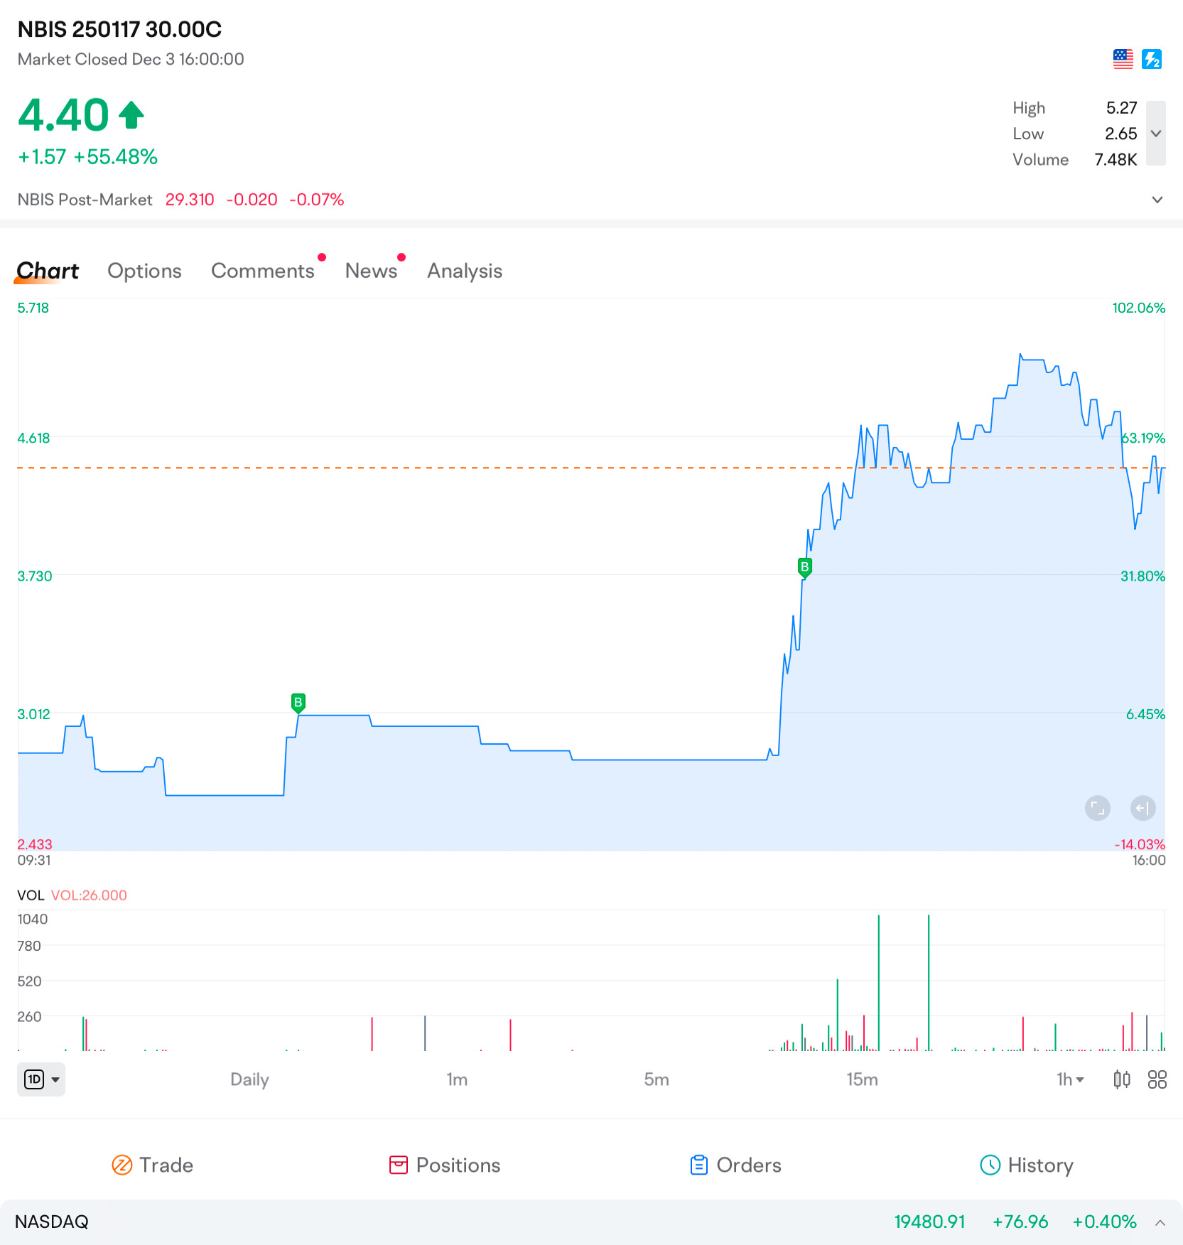This screenshot has width=1183, height=1245.
Task: Open the Trade button
Action: pos(153,1165)
